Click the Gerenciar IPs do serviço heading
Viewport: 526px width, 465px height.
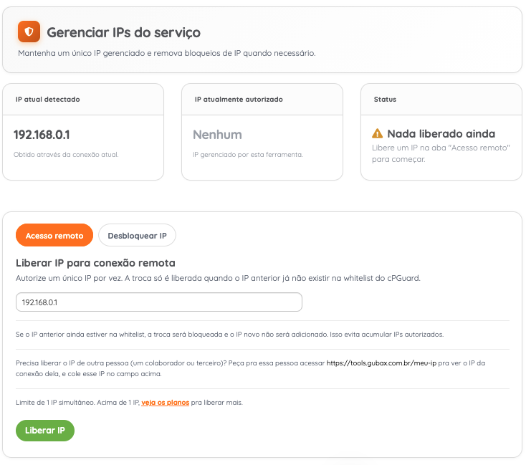point(124,32)
